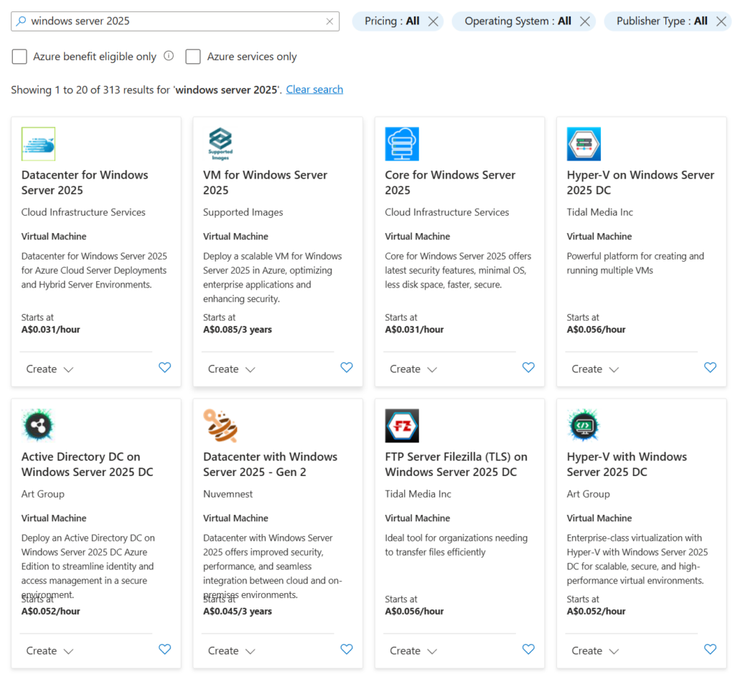This screenshot has height=679, width=735.
Task: Open Datacenter for Windows Server 2025 title
Action: coord(85,183)
